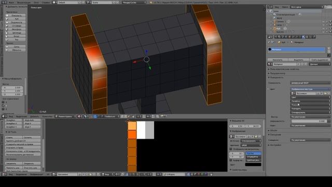
Task: Add a 'Куб' primitive
Action: pyautogui.click(x=16, y=19)
